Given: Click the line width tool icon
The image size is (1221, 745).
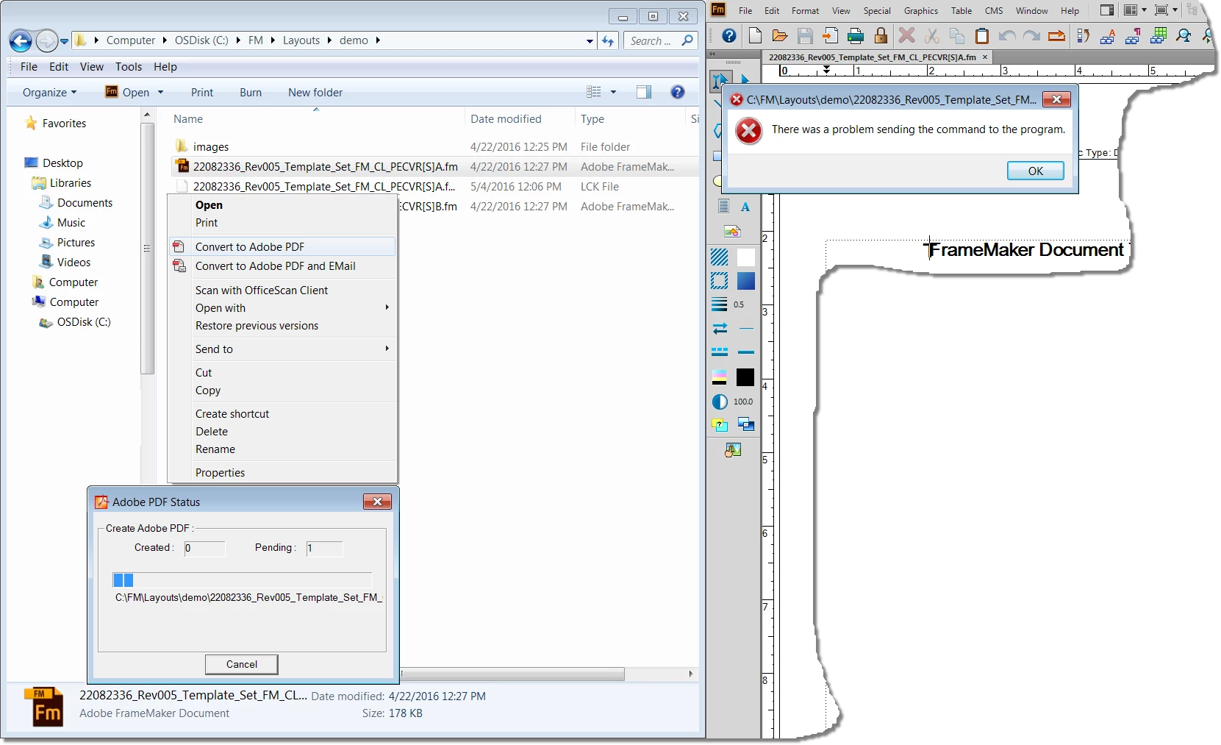Looking at the screenshot, I should [720, 304].
